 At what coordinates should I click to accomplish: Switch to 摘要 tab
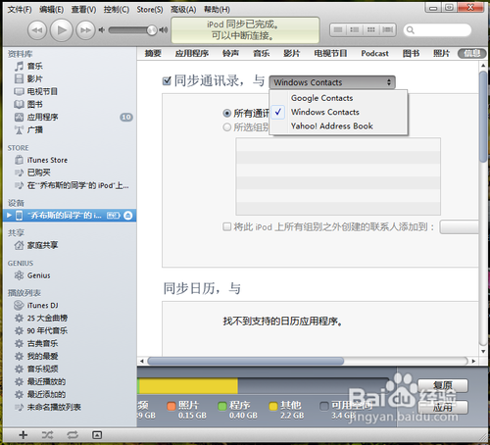[x=153, y=53]
